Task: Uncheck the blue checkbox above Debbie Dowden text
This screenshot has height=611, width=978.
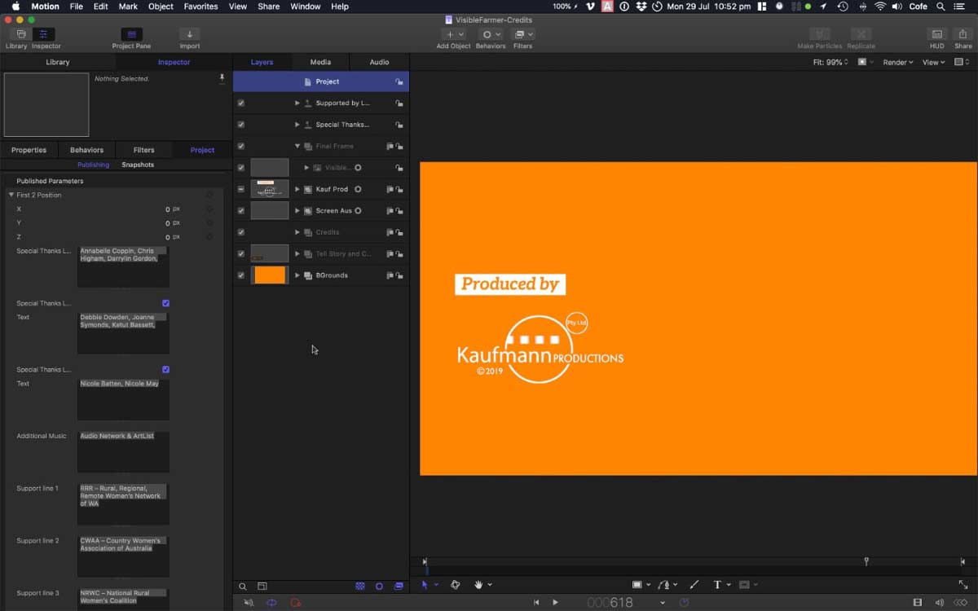Action: coord(166,303)
